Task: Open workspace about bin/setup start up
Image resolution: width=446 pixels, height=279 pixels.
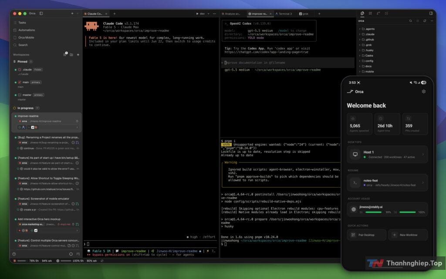Action: (x=47, y=163)
